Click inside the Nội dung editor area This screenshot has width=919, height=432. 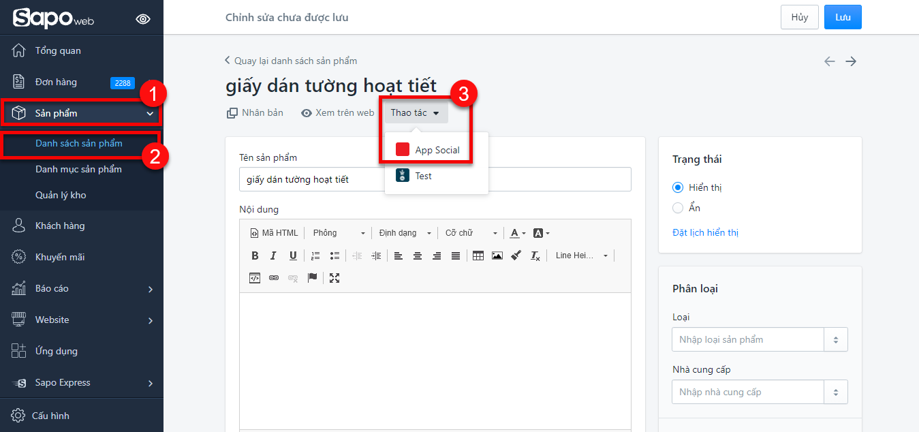[435, 361]
